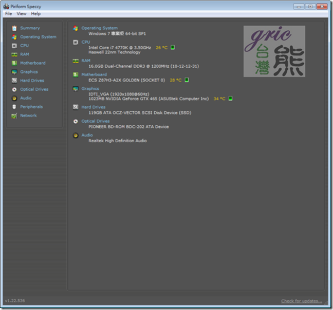Click the CPU heading link in summary

point(86,42)
